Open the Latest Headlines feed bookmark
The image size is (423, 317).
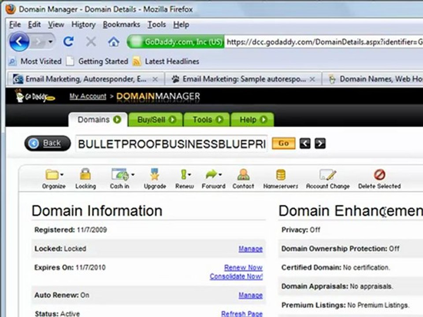pyautogui.click(x=166, y=62)
